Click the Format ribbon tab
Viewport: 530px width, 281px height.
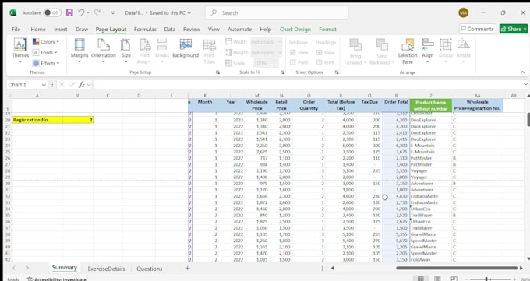click(327, 30)
